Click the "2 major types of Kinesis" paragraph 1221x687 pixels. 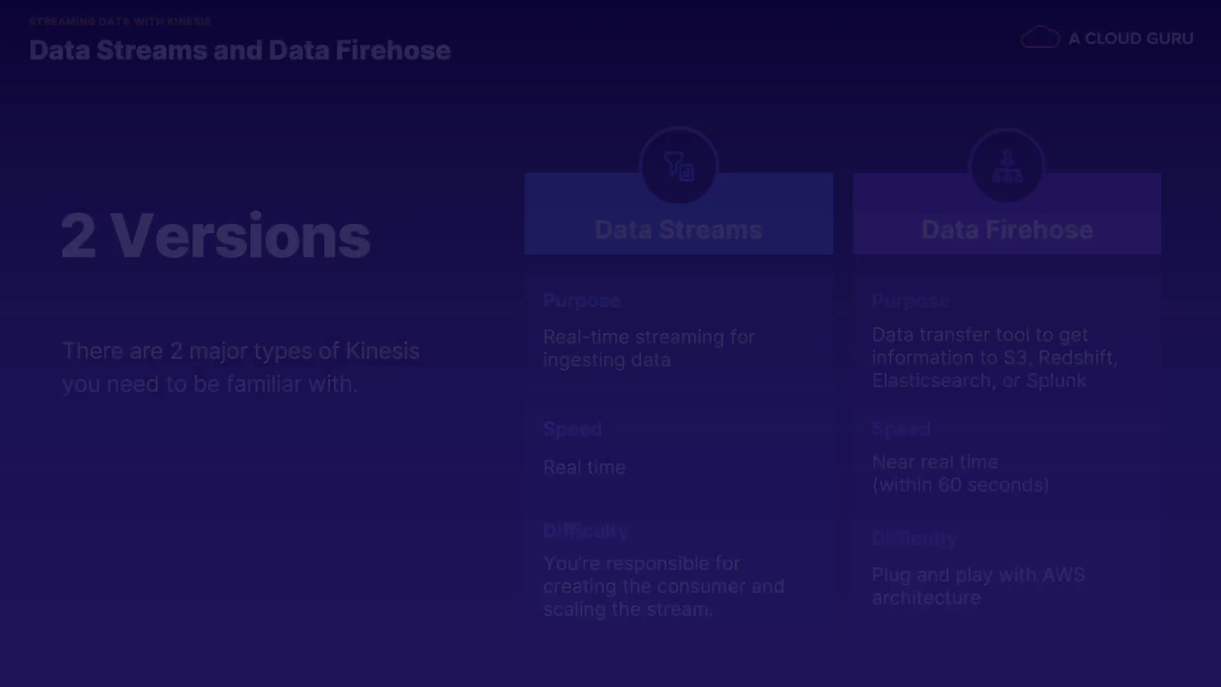[240, 367]
